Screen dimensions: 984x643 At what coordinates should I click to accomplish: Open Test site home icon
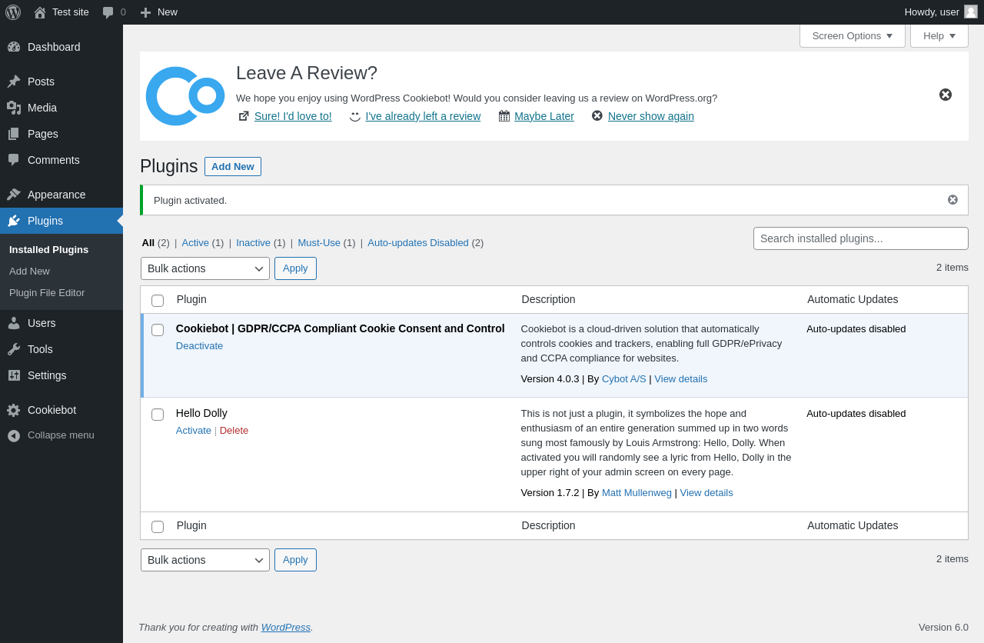[x=40, y=12]
